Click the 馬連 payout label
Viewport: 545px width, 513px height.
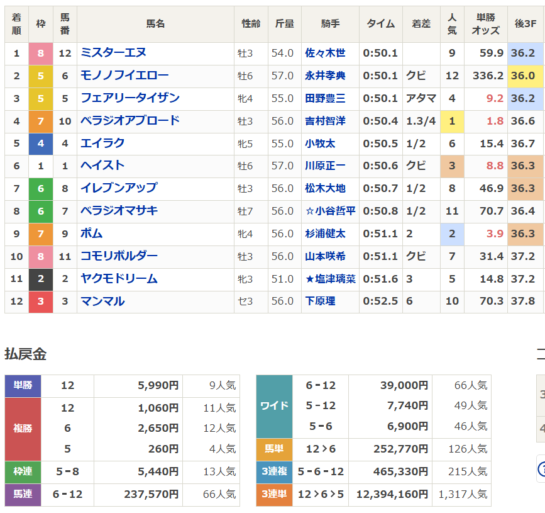click(23, 494)
